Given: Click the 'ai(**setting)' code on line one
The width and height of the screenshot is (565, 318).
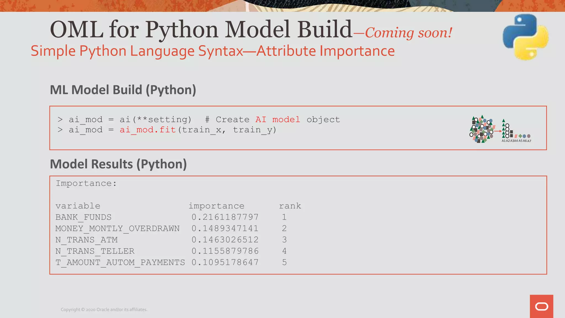Looking at the screenshot, I should (x=155, y=120).
